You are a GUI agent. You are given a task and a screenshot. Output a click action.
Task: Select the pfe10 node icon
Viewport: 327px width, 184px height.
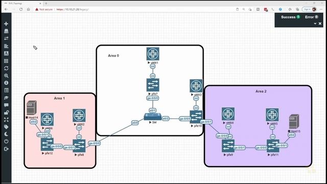[196, 117]
